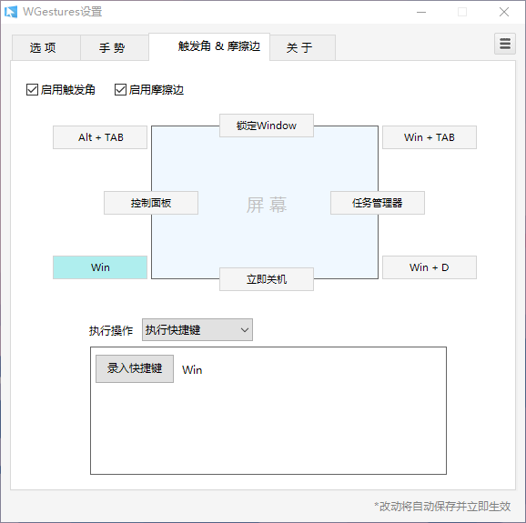Select the Win + D corner button
The image size is (526, 523).
(430, 267)
